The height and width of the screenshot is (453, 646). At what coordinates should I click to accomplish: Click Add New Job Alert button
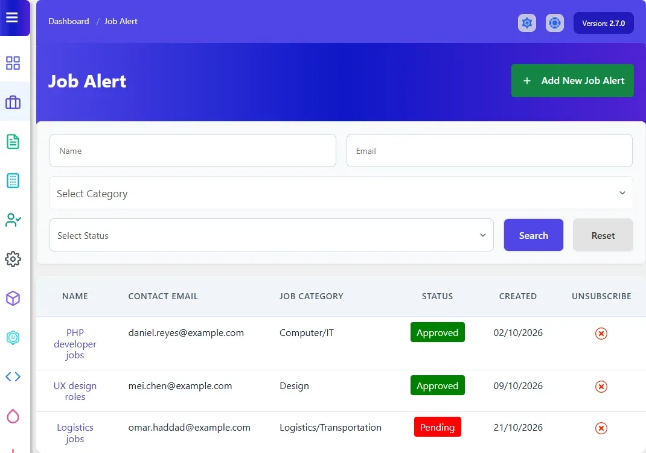tap(572, 81)
